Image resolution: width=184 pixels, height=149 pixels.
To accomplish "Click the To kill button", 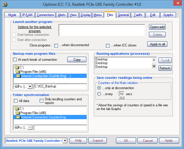I will tap(165, 60).
